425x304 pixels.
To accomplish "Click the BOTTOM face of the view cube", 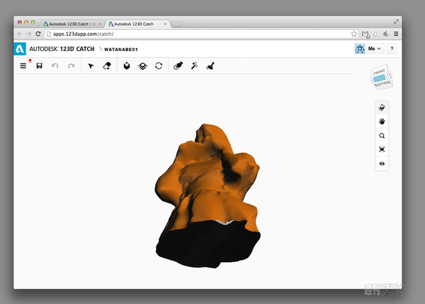I will (382, 84).
